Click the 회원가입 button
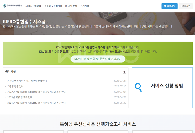 tap(169, 6)
